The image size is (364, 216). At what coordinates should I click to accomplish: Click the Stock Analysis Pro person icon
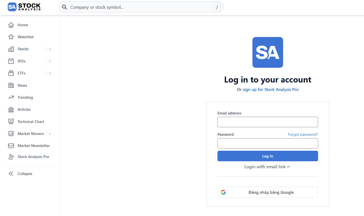point(11,156)
